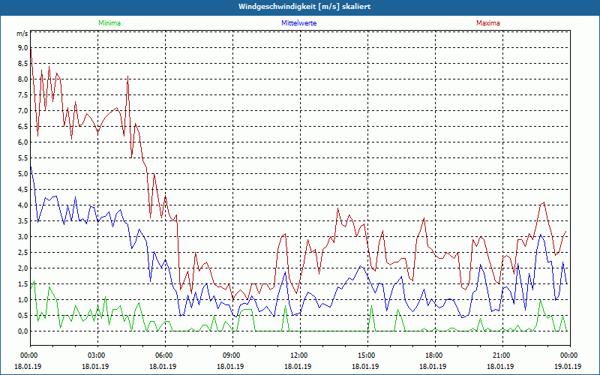
Task: Click the '2,0' y-axis value
Action: click(23, 268)
